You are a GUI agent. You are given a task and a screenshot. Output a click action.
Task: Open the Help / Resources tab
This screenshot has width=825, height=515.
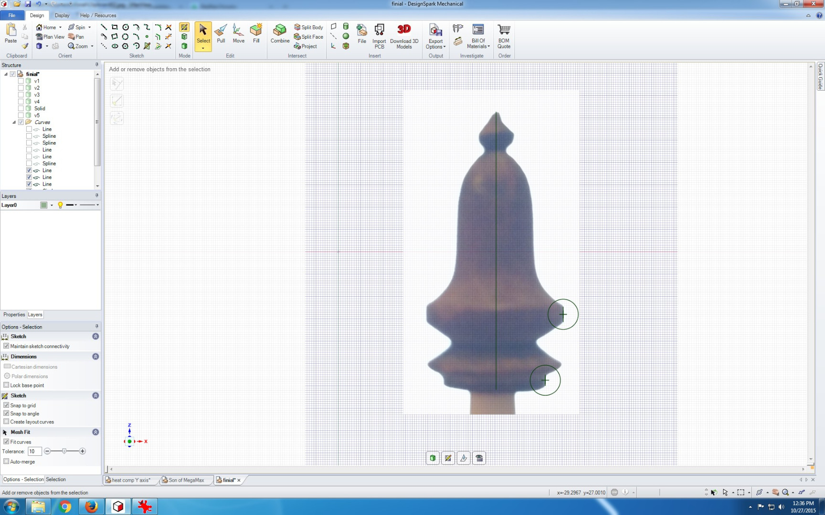(x=98, y=15)
